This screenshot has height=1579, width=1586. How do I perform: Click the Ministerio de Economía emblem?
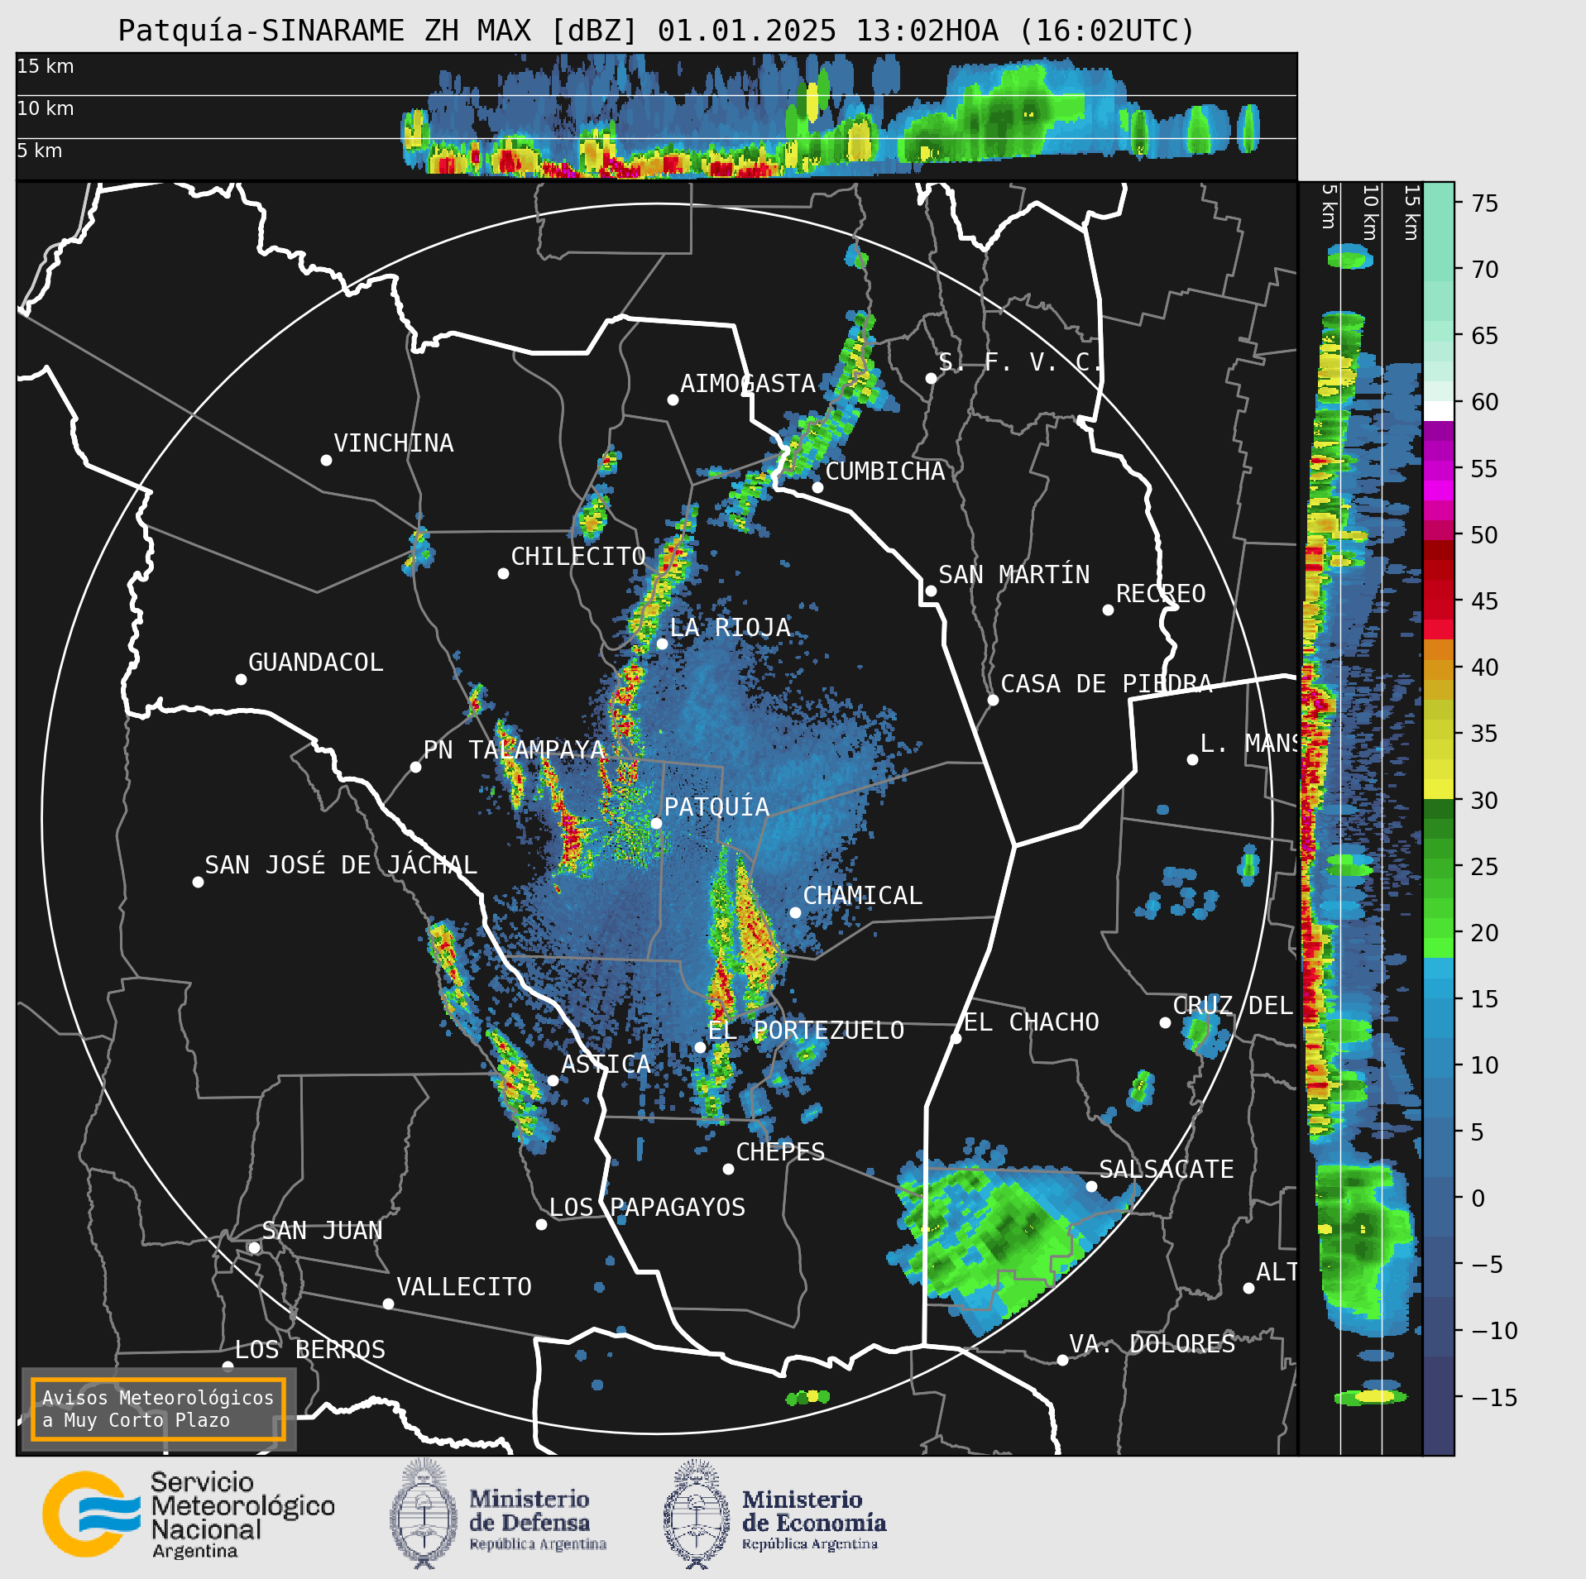697,1514
